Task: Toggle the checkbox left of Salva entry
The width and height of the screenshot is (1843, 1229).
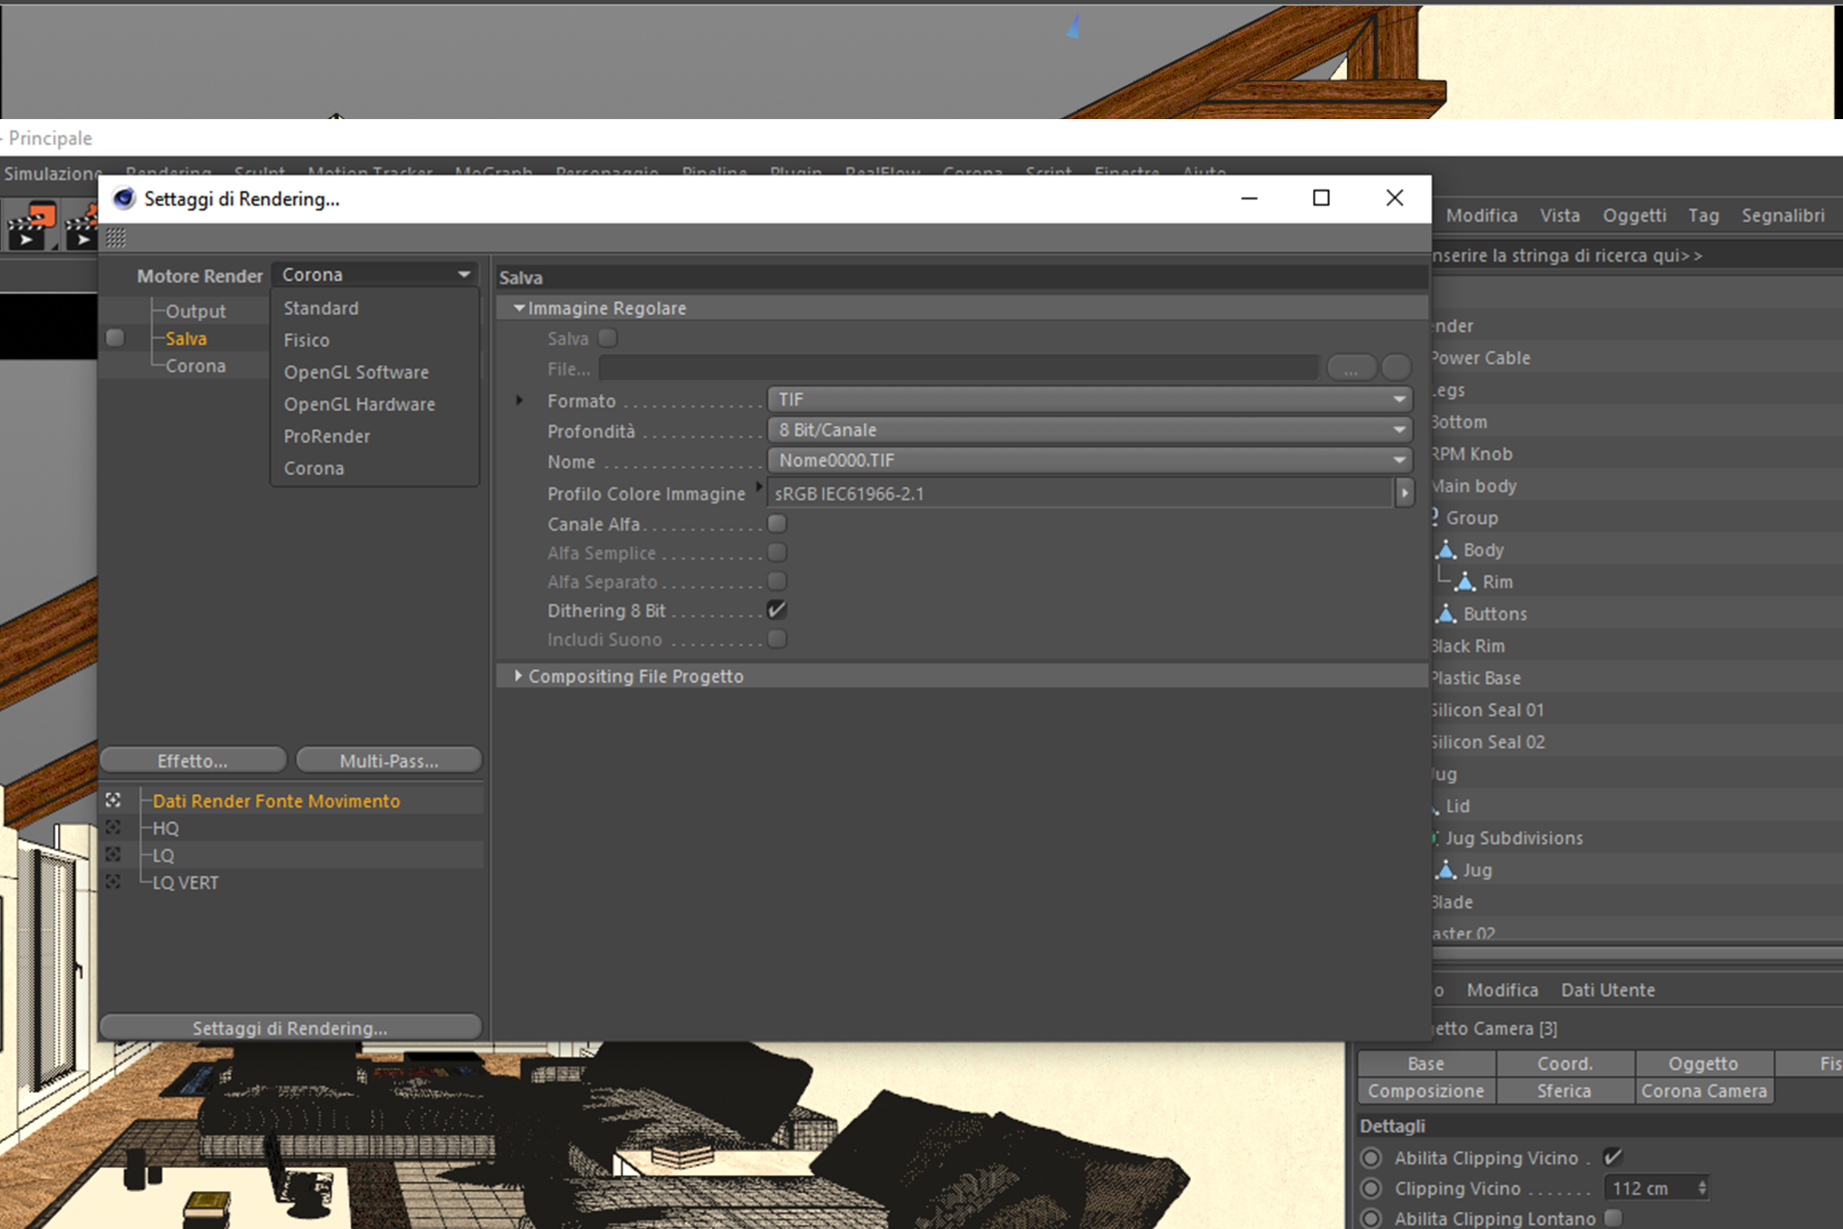Action: click(115, 338)
